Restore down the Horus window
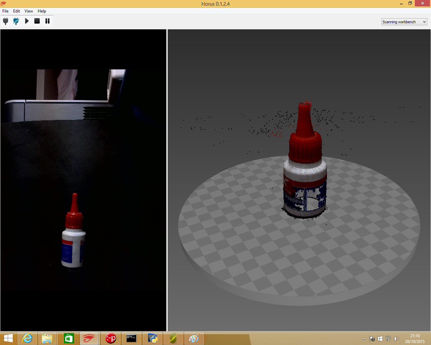 pyautogui.click(x=410, y=3)
